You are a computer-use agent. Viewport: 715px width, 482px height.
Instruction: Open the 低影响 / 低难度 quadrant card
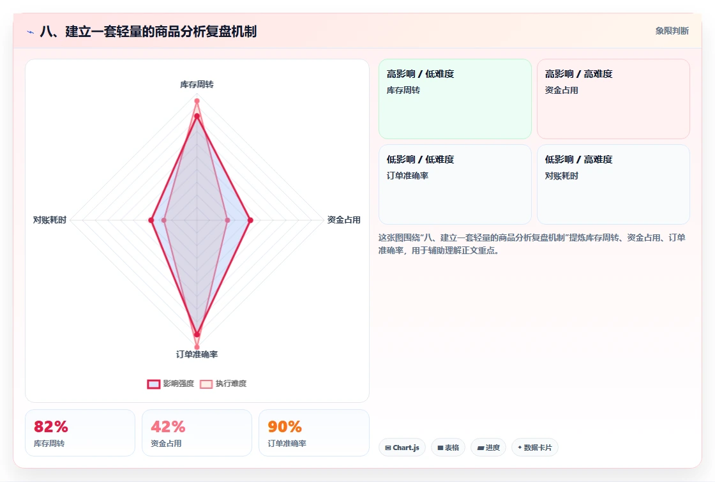455,185
